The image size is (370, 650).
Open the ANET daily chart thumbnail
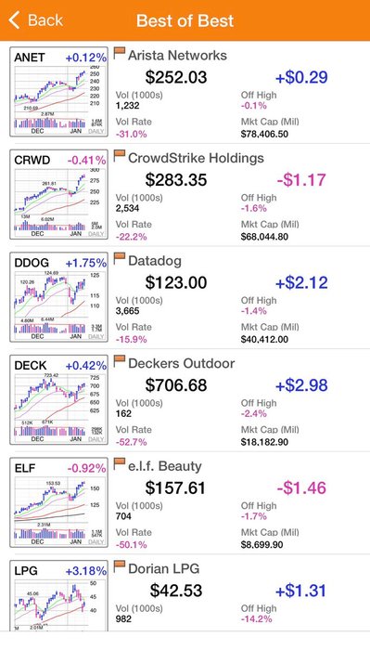click(x=58, y=92)
